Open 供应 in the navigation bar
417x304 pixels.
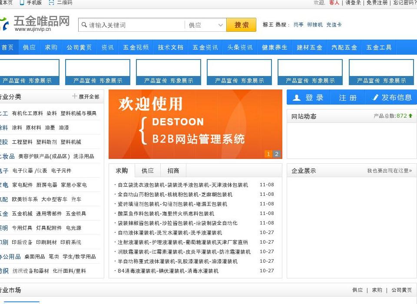29,47
